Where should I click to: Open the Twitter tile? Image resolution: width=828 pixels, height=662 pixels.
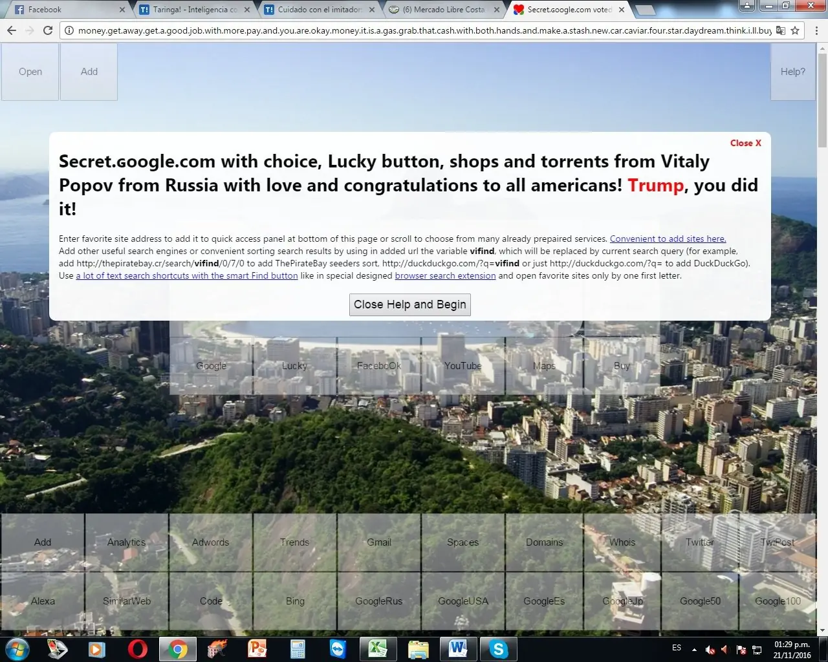click(700, 542)
